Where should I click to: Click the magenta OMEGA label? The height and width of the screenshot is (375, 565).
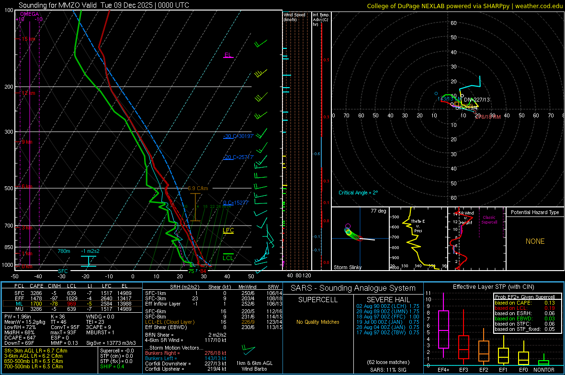point(30,14)
